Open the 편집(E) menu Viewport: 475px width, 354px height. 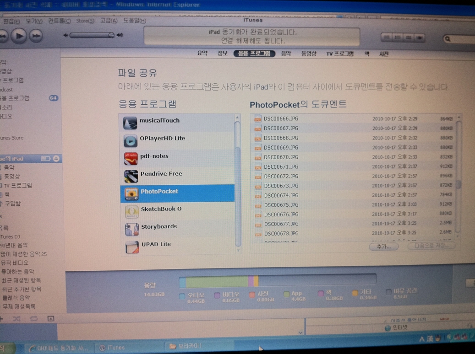coord(11,21)
